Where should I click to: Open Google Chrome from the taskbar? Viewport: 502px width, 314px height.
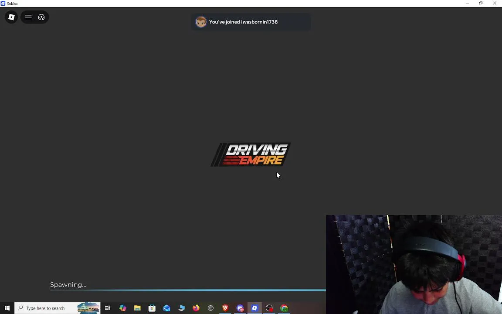[284, 308]
